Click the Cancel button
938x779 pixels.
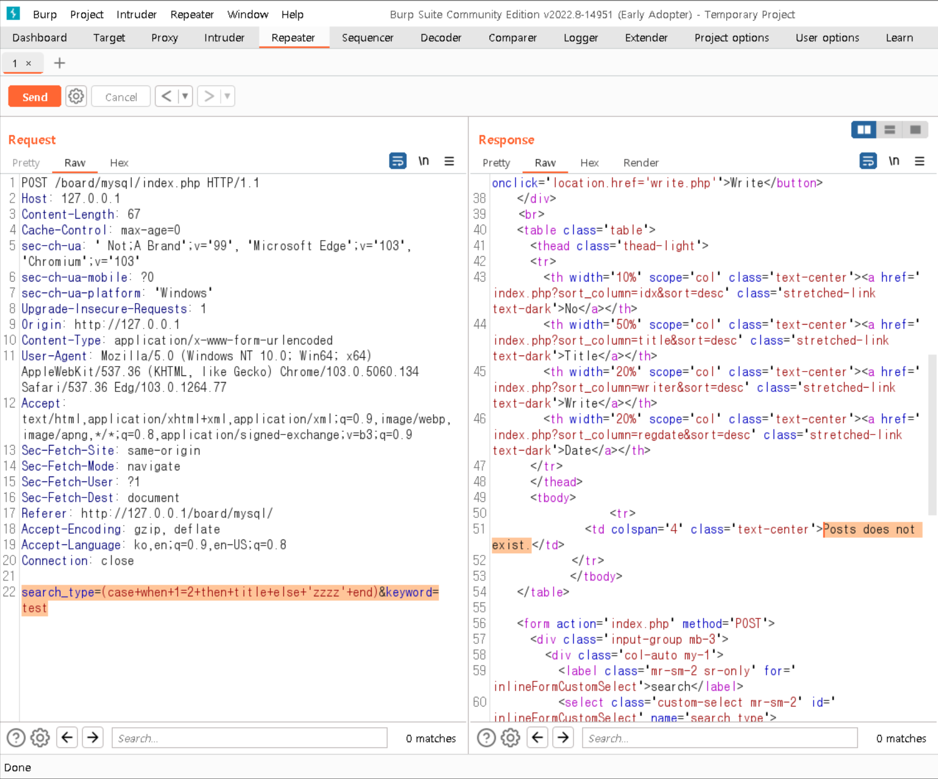pos(121,97)
